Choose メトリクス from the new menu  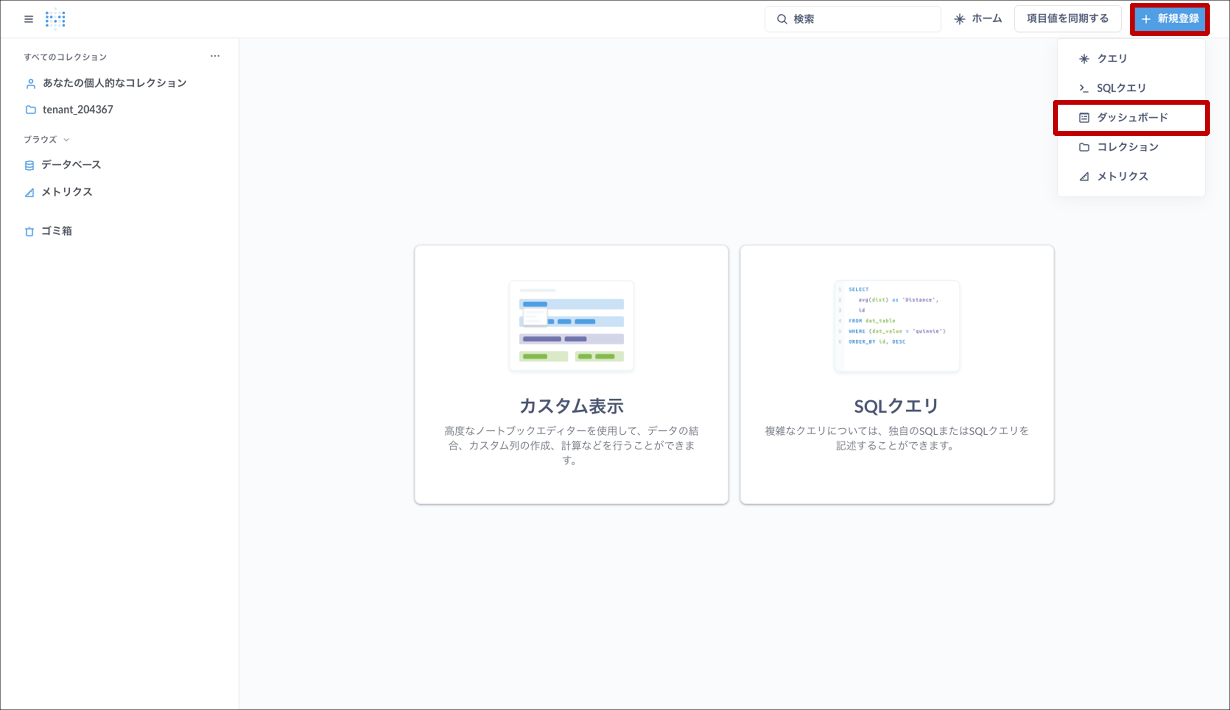pos(1131,176)
